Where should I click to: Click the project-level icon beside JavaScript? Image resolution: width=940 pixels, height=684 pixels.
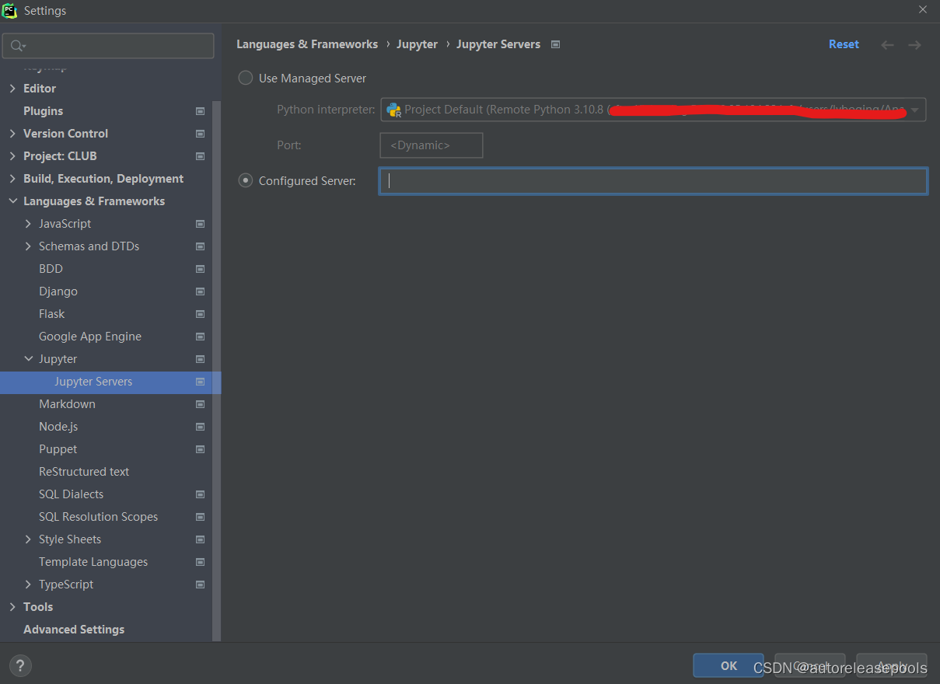click(x=200, y=224)
